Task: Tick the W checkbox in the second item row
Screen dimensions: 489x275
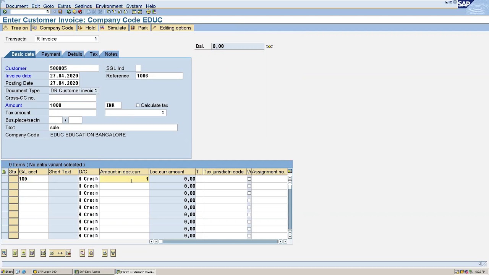Action: coord(249,186)
